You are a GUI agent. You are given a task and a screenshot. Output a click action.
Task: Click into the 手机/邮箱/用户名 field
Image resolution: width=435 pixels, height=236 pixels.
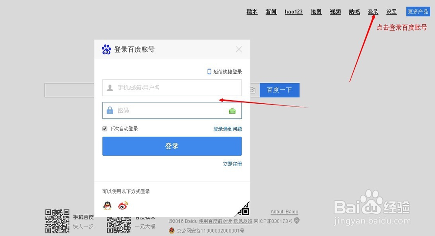tap(172, 88)
